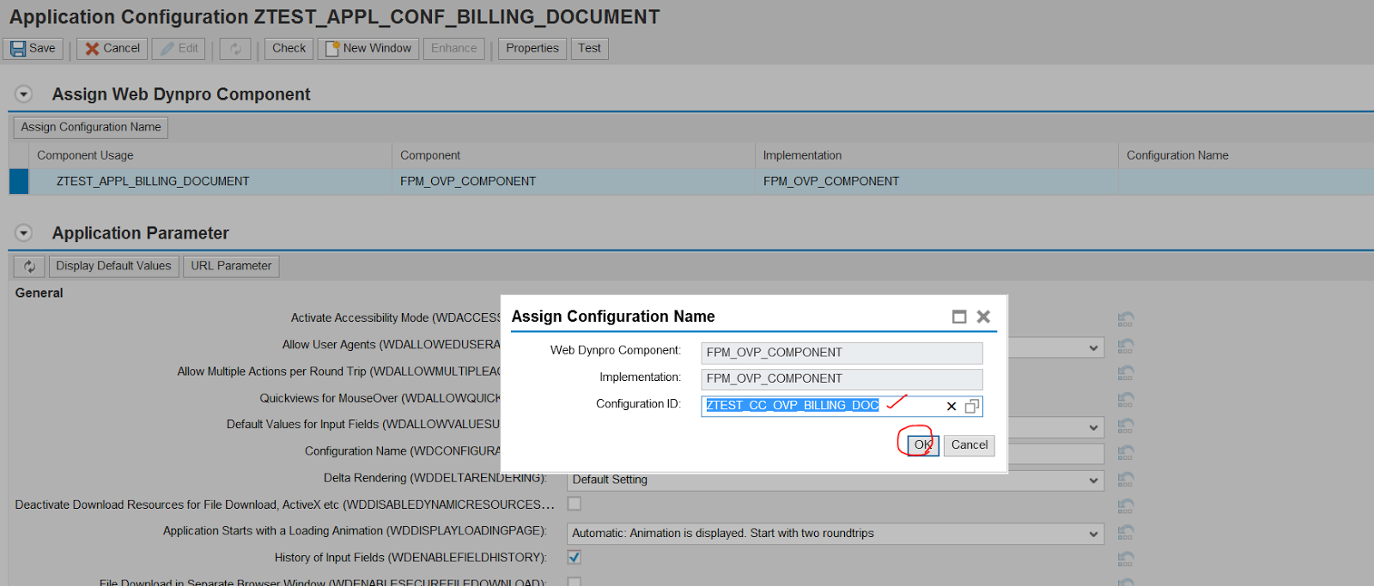This screenshot has width=1374, height=586.
Task: Click Cancel in the top toolbar
Action: click(112, 49)
